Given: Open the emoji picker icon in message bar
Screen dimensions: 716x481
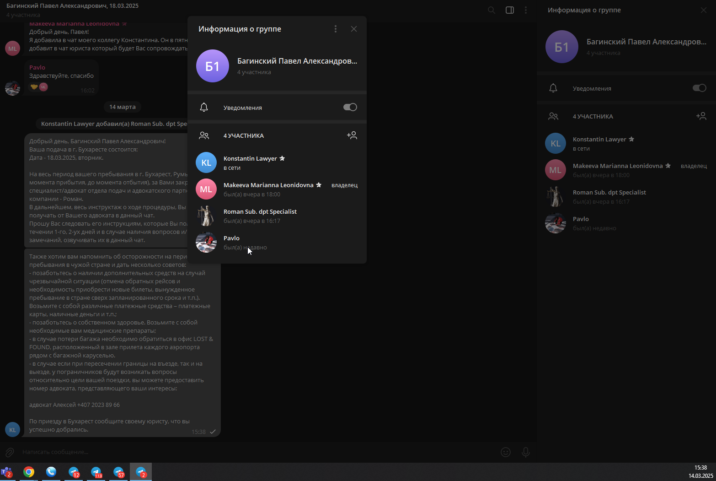Looking at the screenshot, I should pyautogui.click(x=506, y=452).
